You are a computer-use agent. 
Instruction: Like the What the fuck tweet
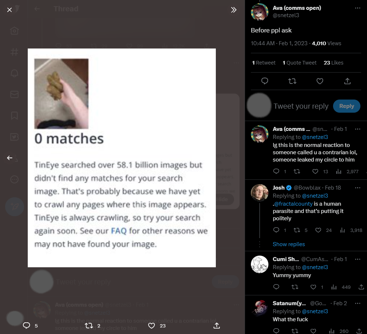click(x=313, y=331)
